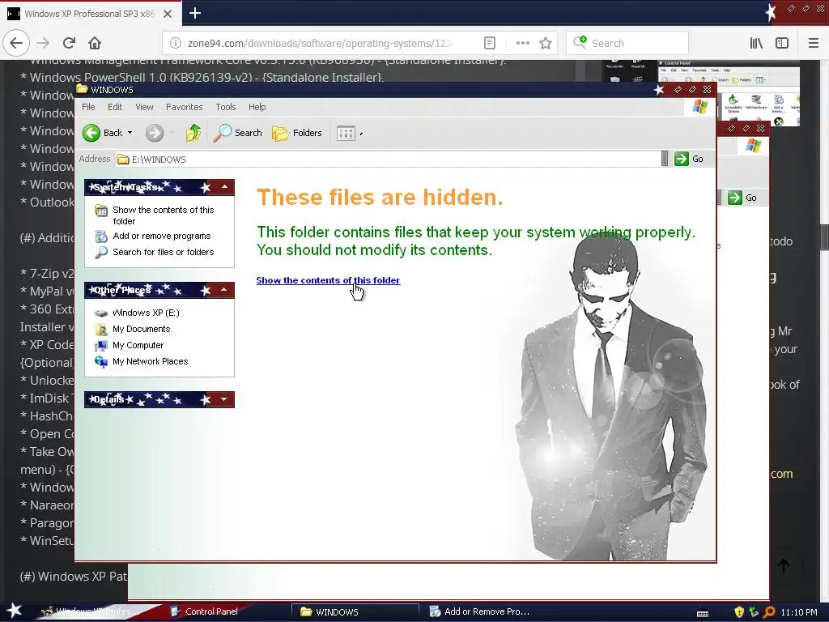The image size is (829, 622).
Task: Open the browser home page icon
Action: coord(95,43)
